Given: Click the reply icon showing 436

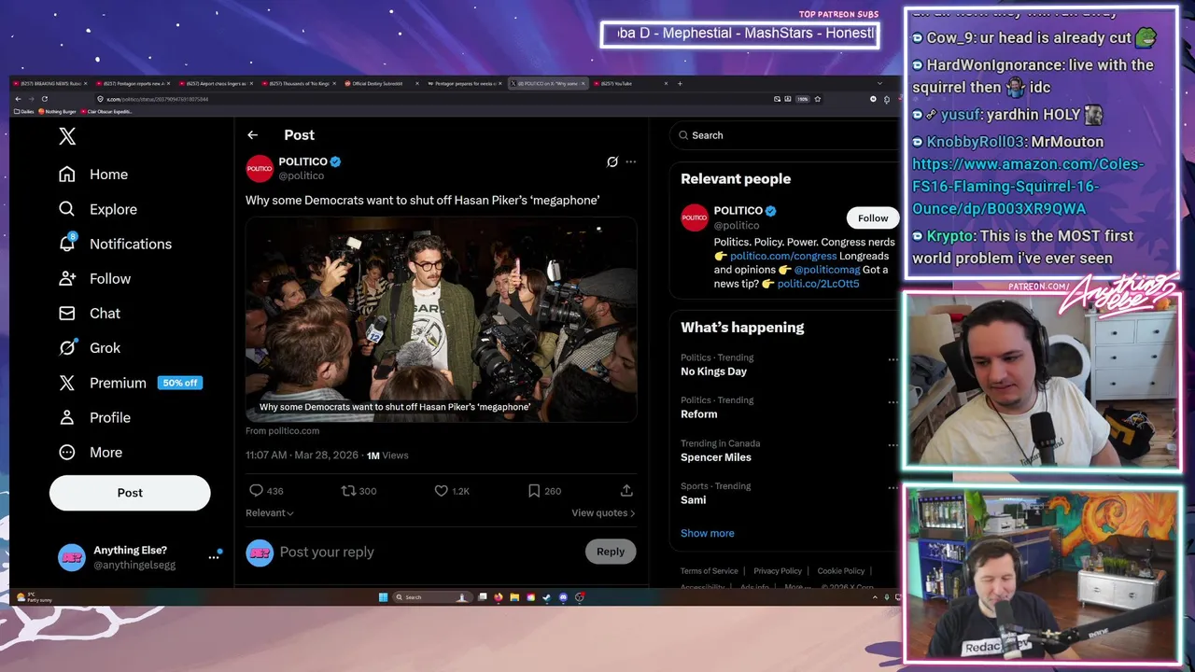Looking at the screenshot, I should pyautogui.click(x=256, y=491).
